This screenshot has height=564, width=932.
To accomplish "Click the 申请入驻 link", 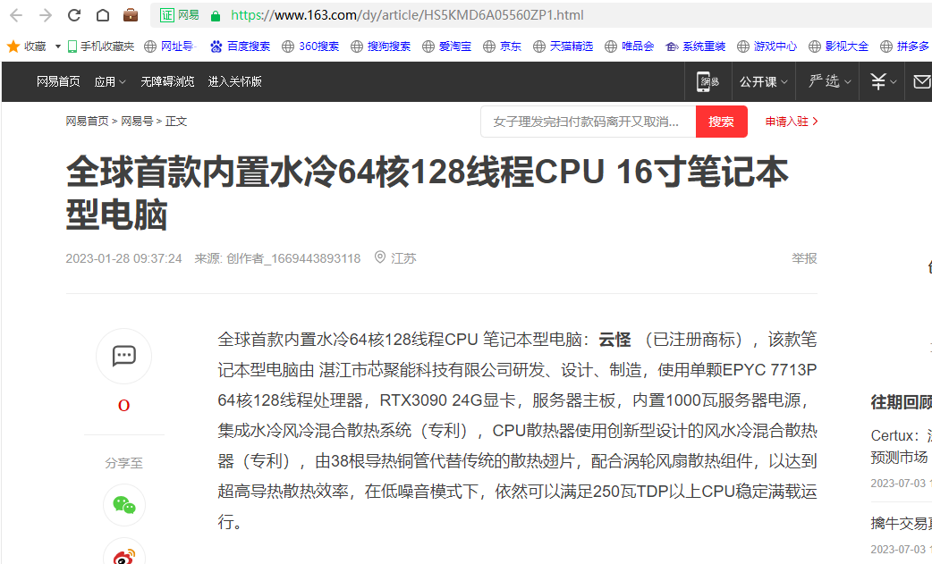I will tap(791, 122).
